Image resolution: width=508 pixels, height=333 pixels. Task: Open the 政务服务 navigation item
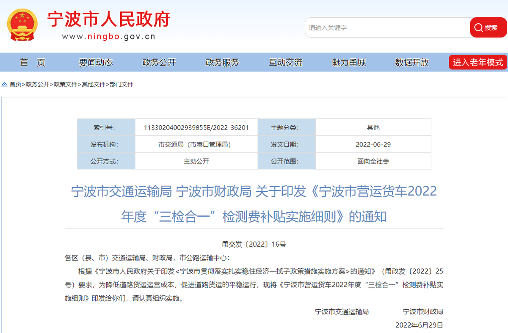[x=222, y=63]
